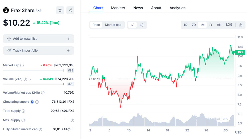
Task: Expand Volume (24h) chevron arrow
Action: point(30,79)
